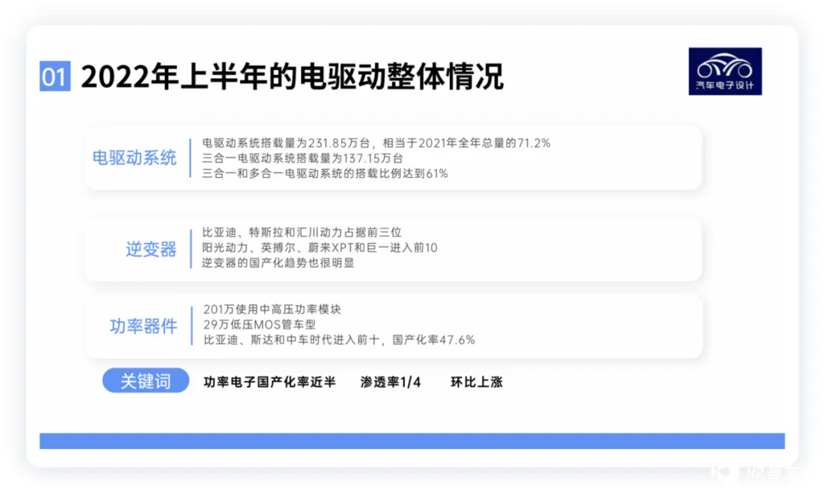This screenshot has height=495, width=825.
Task: Click the line 比亚迪、特斯拉和汇川动力占据前三位
Action: click(x=302, y=232)
